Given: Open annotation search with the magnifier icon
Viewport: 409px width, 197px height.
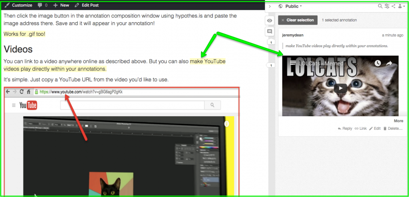Looking at the screenshot, I should pyautogui.click(x=380, y=6).
